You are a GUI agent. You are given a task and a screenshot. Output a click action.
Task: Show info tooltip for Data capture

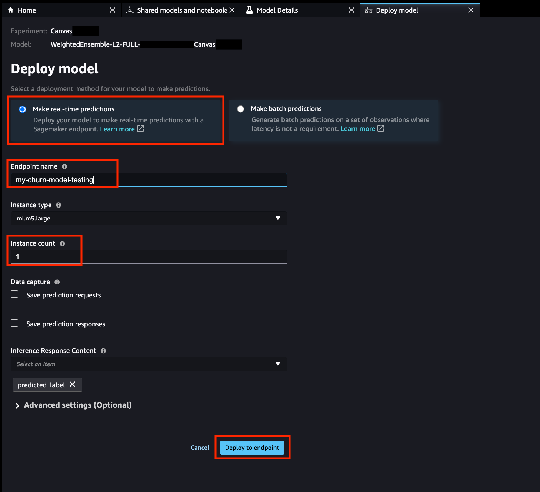(57, 282)
